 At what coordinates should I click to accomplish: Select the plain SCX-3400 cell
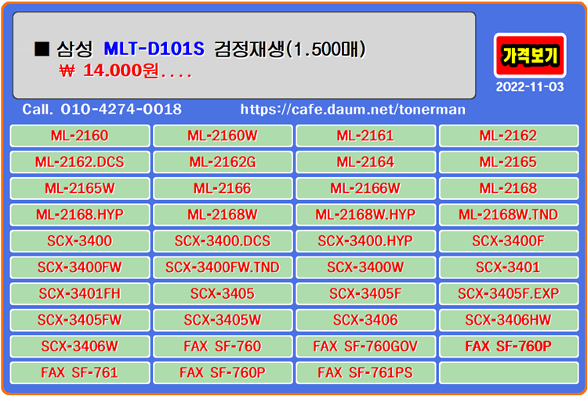coord(80,241)
